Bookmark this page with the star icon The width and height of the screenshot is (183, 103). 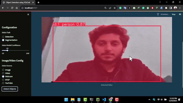coord(115,8)
